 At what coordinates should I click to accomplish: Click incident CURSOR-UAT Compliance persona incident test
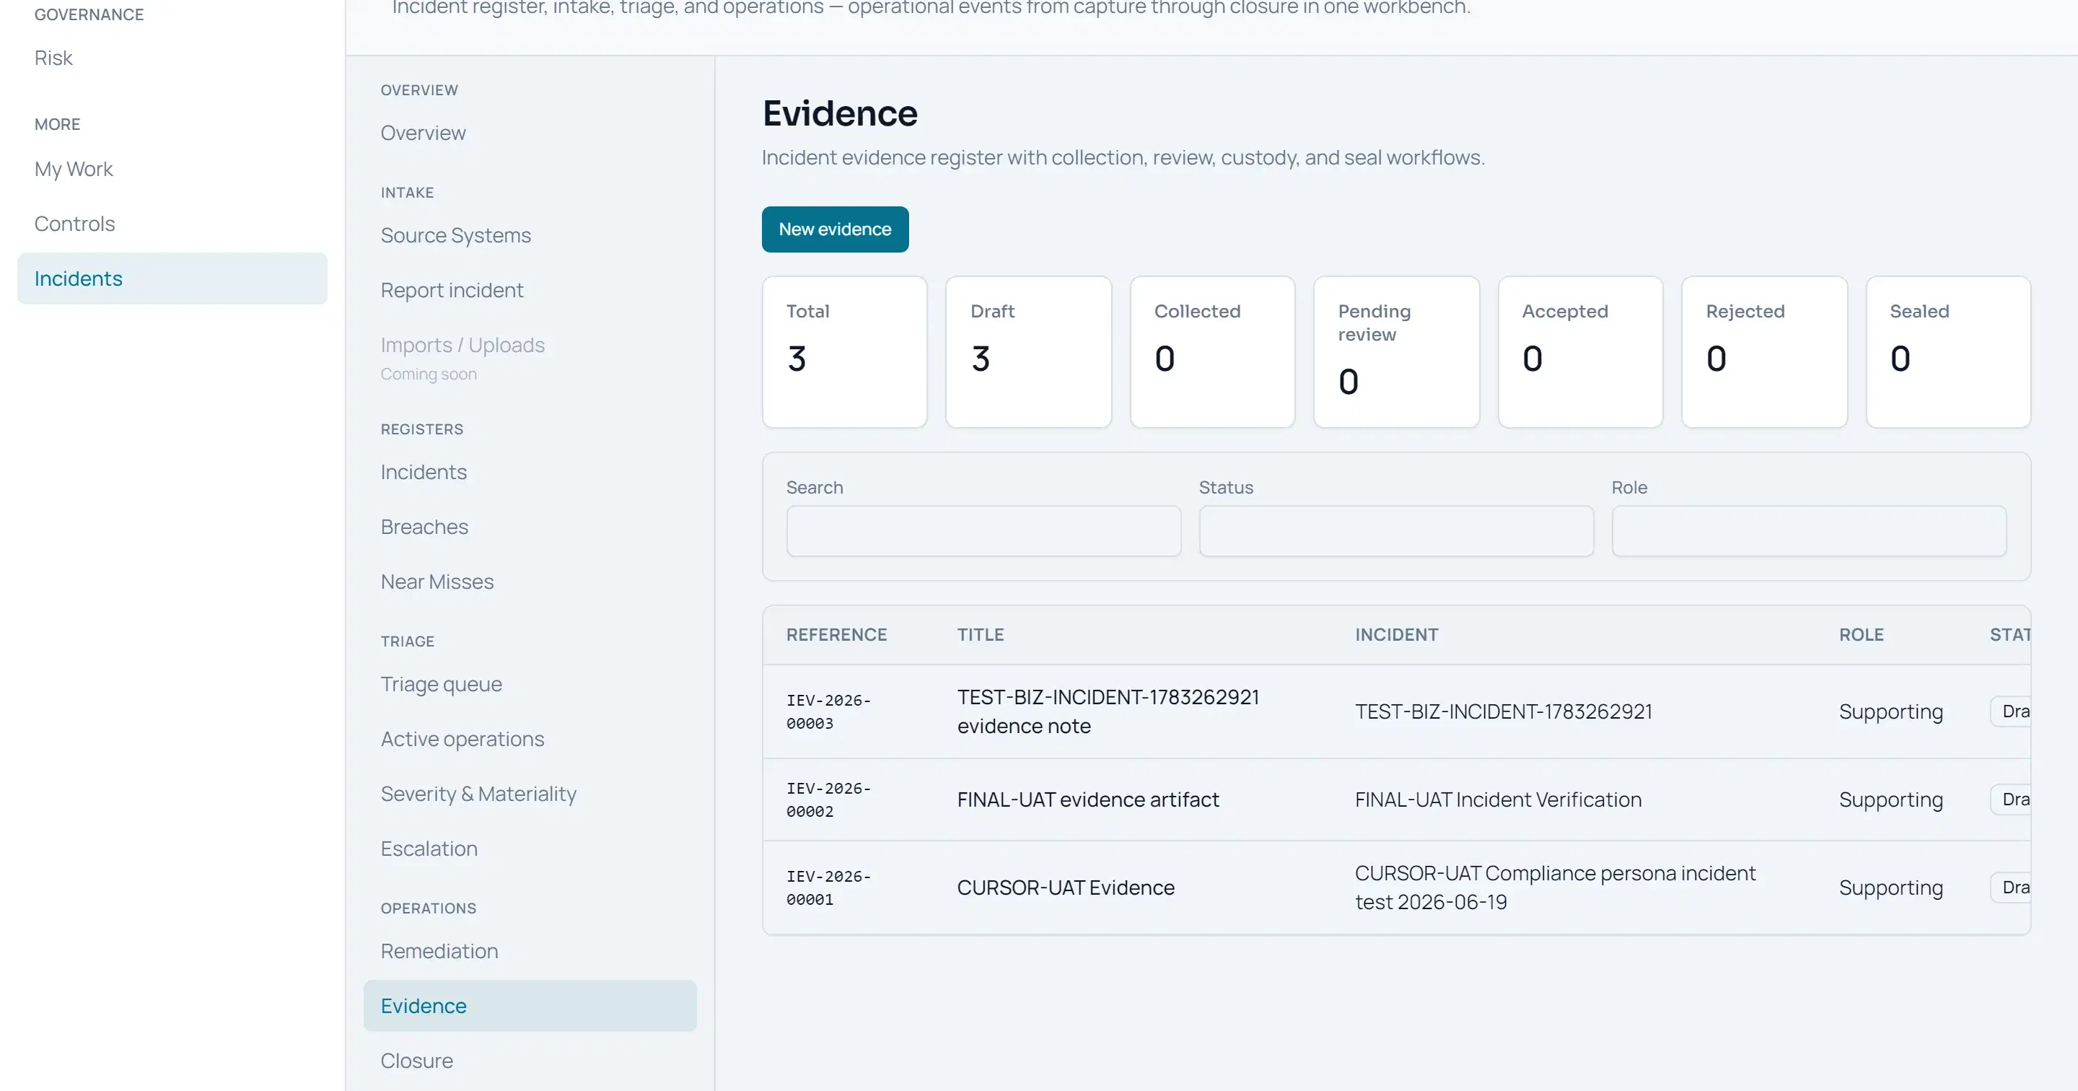tap(1556, 888)
